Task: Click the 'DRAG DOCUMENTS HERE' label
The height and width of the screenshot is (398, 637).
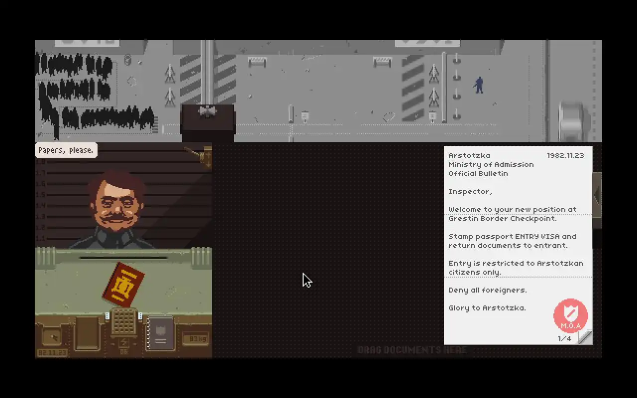Action: (x=412, y=350)
